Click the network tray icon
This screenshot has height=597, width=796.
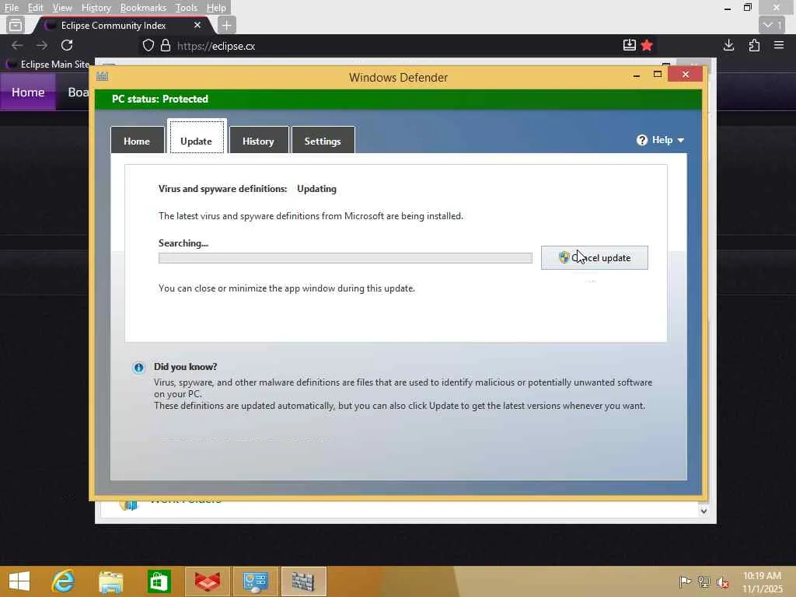coord(703,581)
